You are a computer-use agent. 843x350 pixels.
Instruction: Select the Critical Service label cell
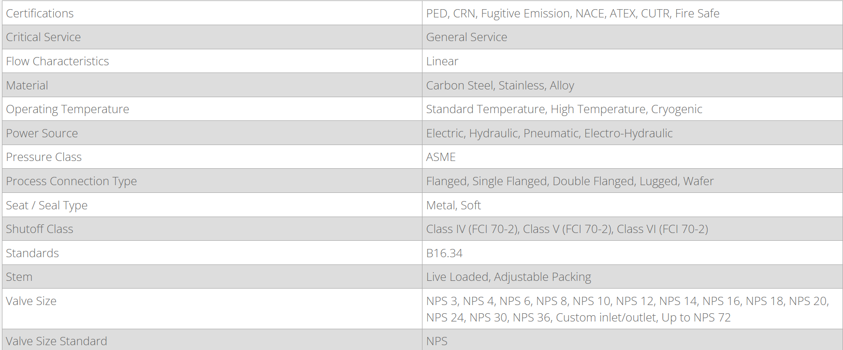(44, 37)
